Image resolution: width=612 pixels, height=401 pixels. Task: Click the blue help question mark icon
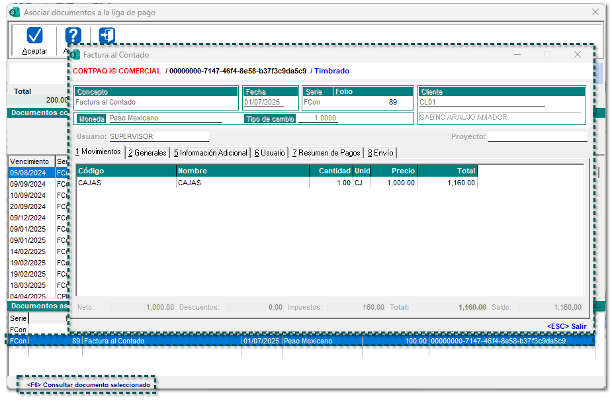coord(73,36)
